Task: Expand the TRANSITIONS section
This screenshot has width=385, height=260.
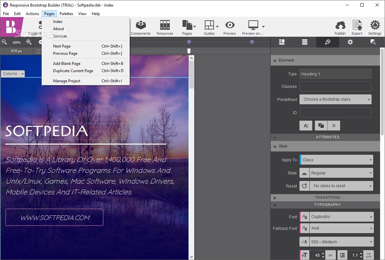Action: pyautogui.click(x=275, y=198)
